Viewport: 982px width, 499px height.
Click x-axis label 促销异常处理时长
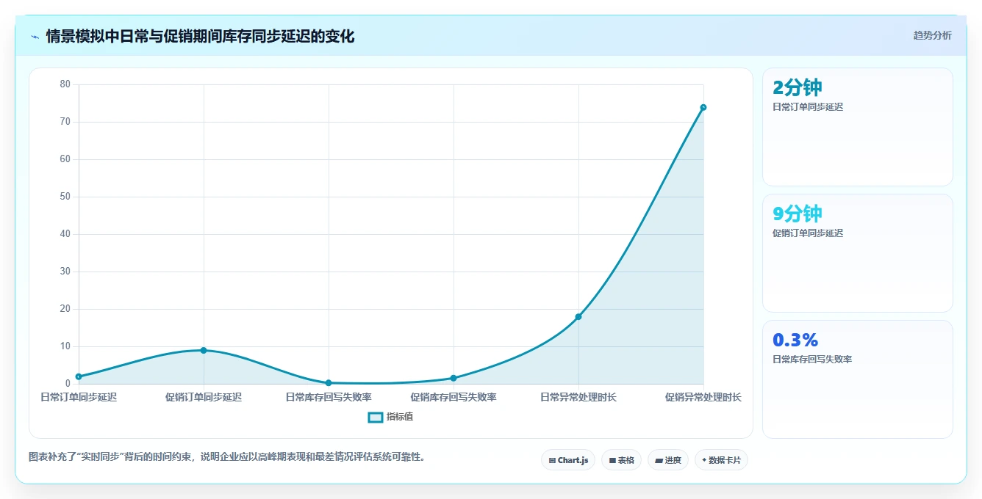[x=703, y=397]
